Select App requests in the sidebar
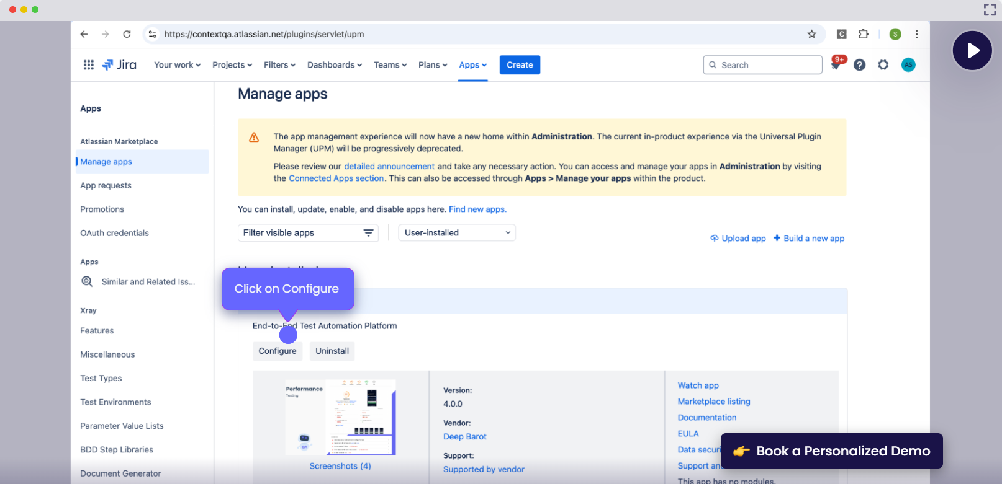Image resolution: width=1002 pixels, height=484 pixels. tap(106, 186)
